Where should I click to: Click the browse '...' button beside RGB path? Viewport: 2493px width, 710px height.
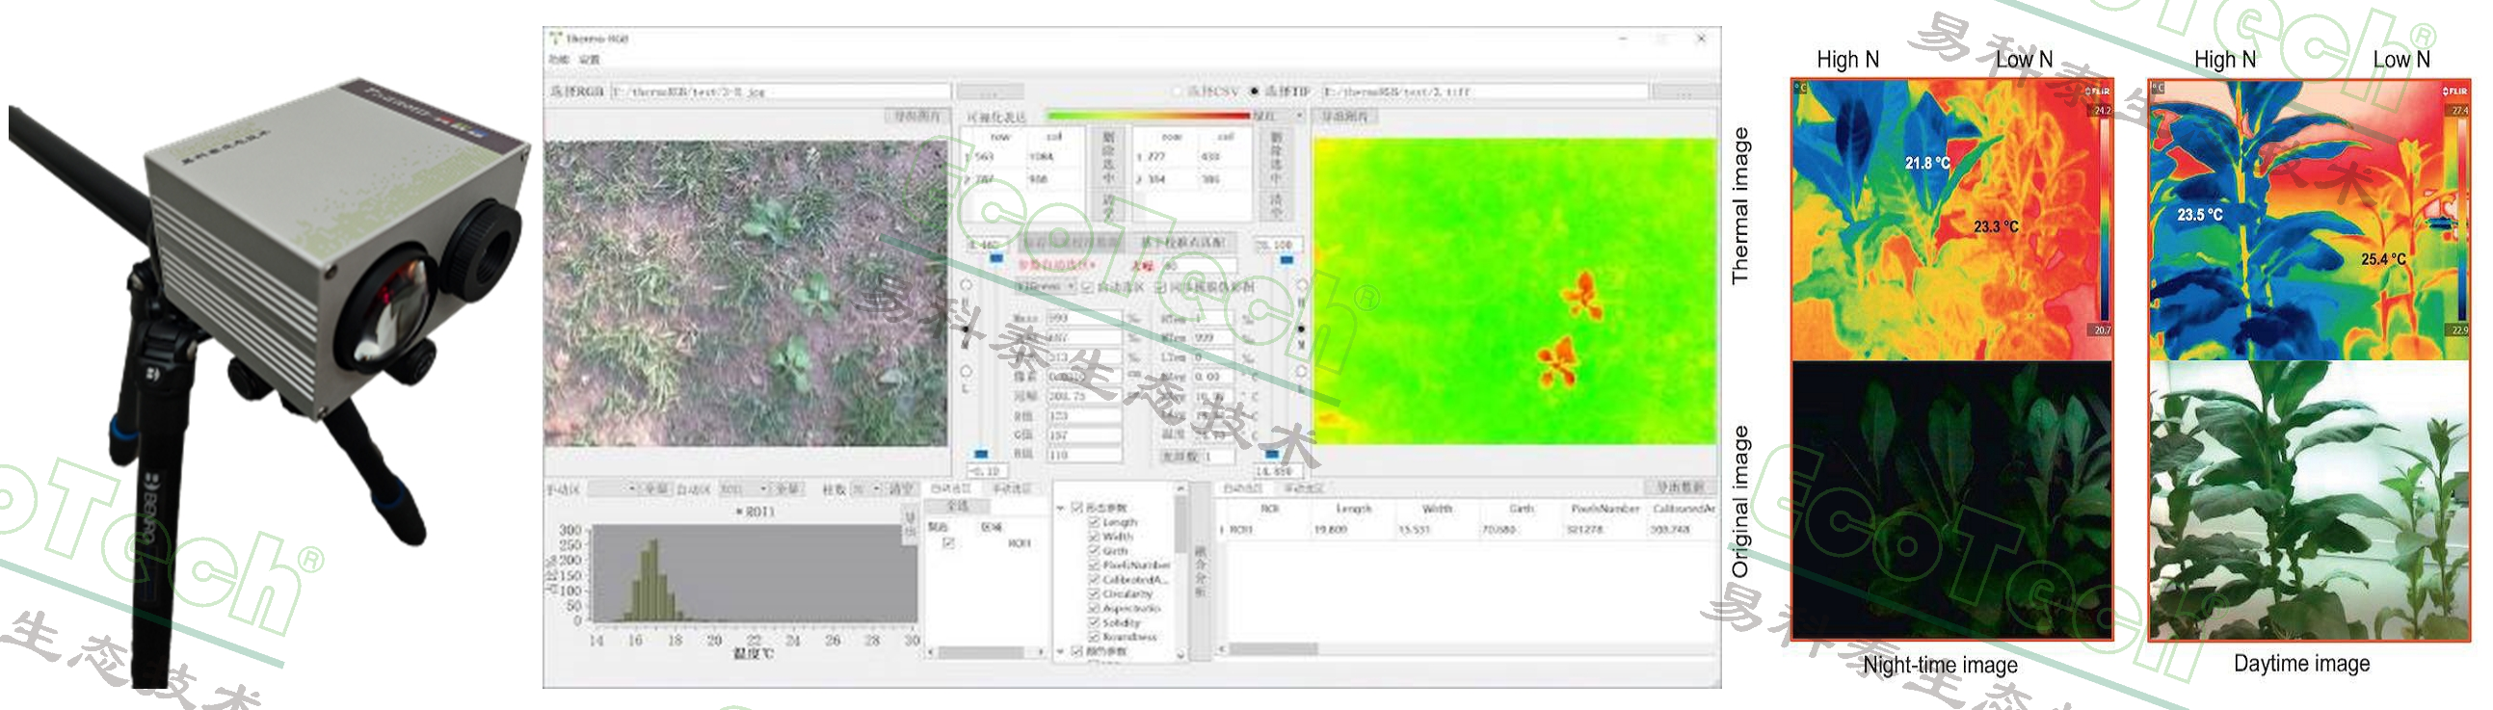point(989,92)
